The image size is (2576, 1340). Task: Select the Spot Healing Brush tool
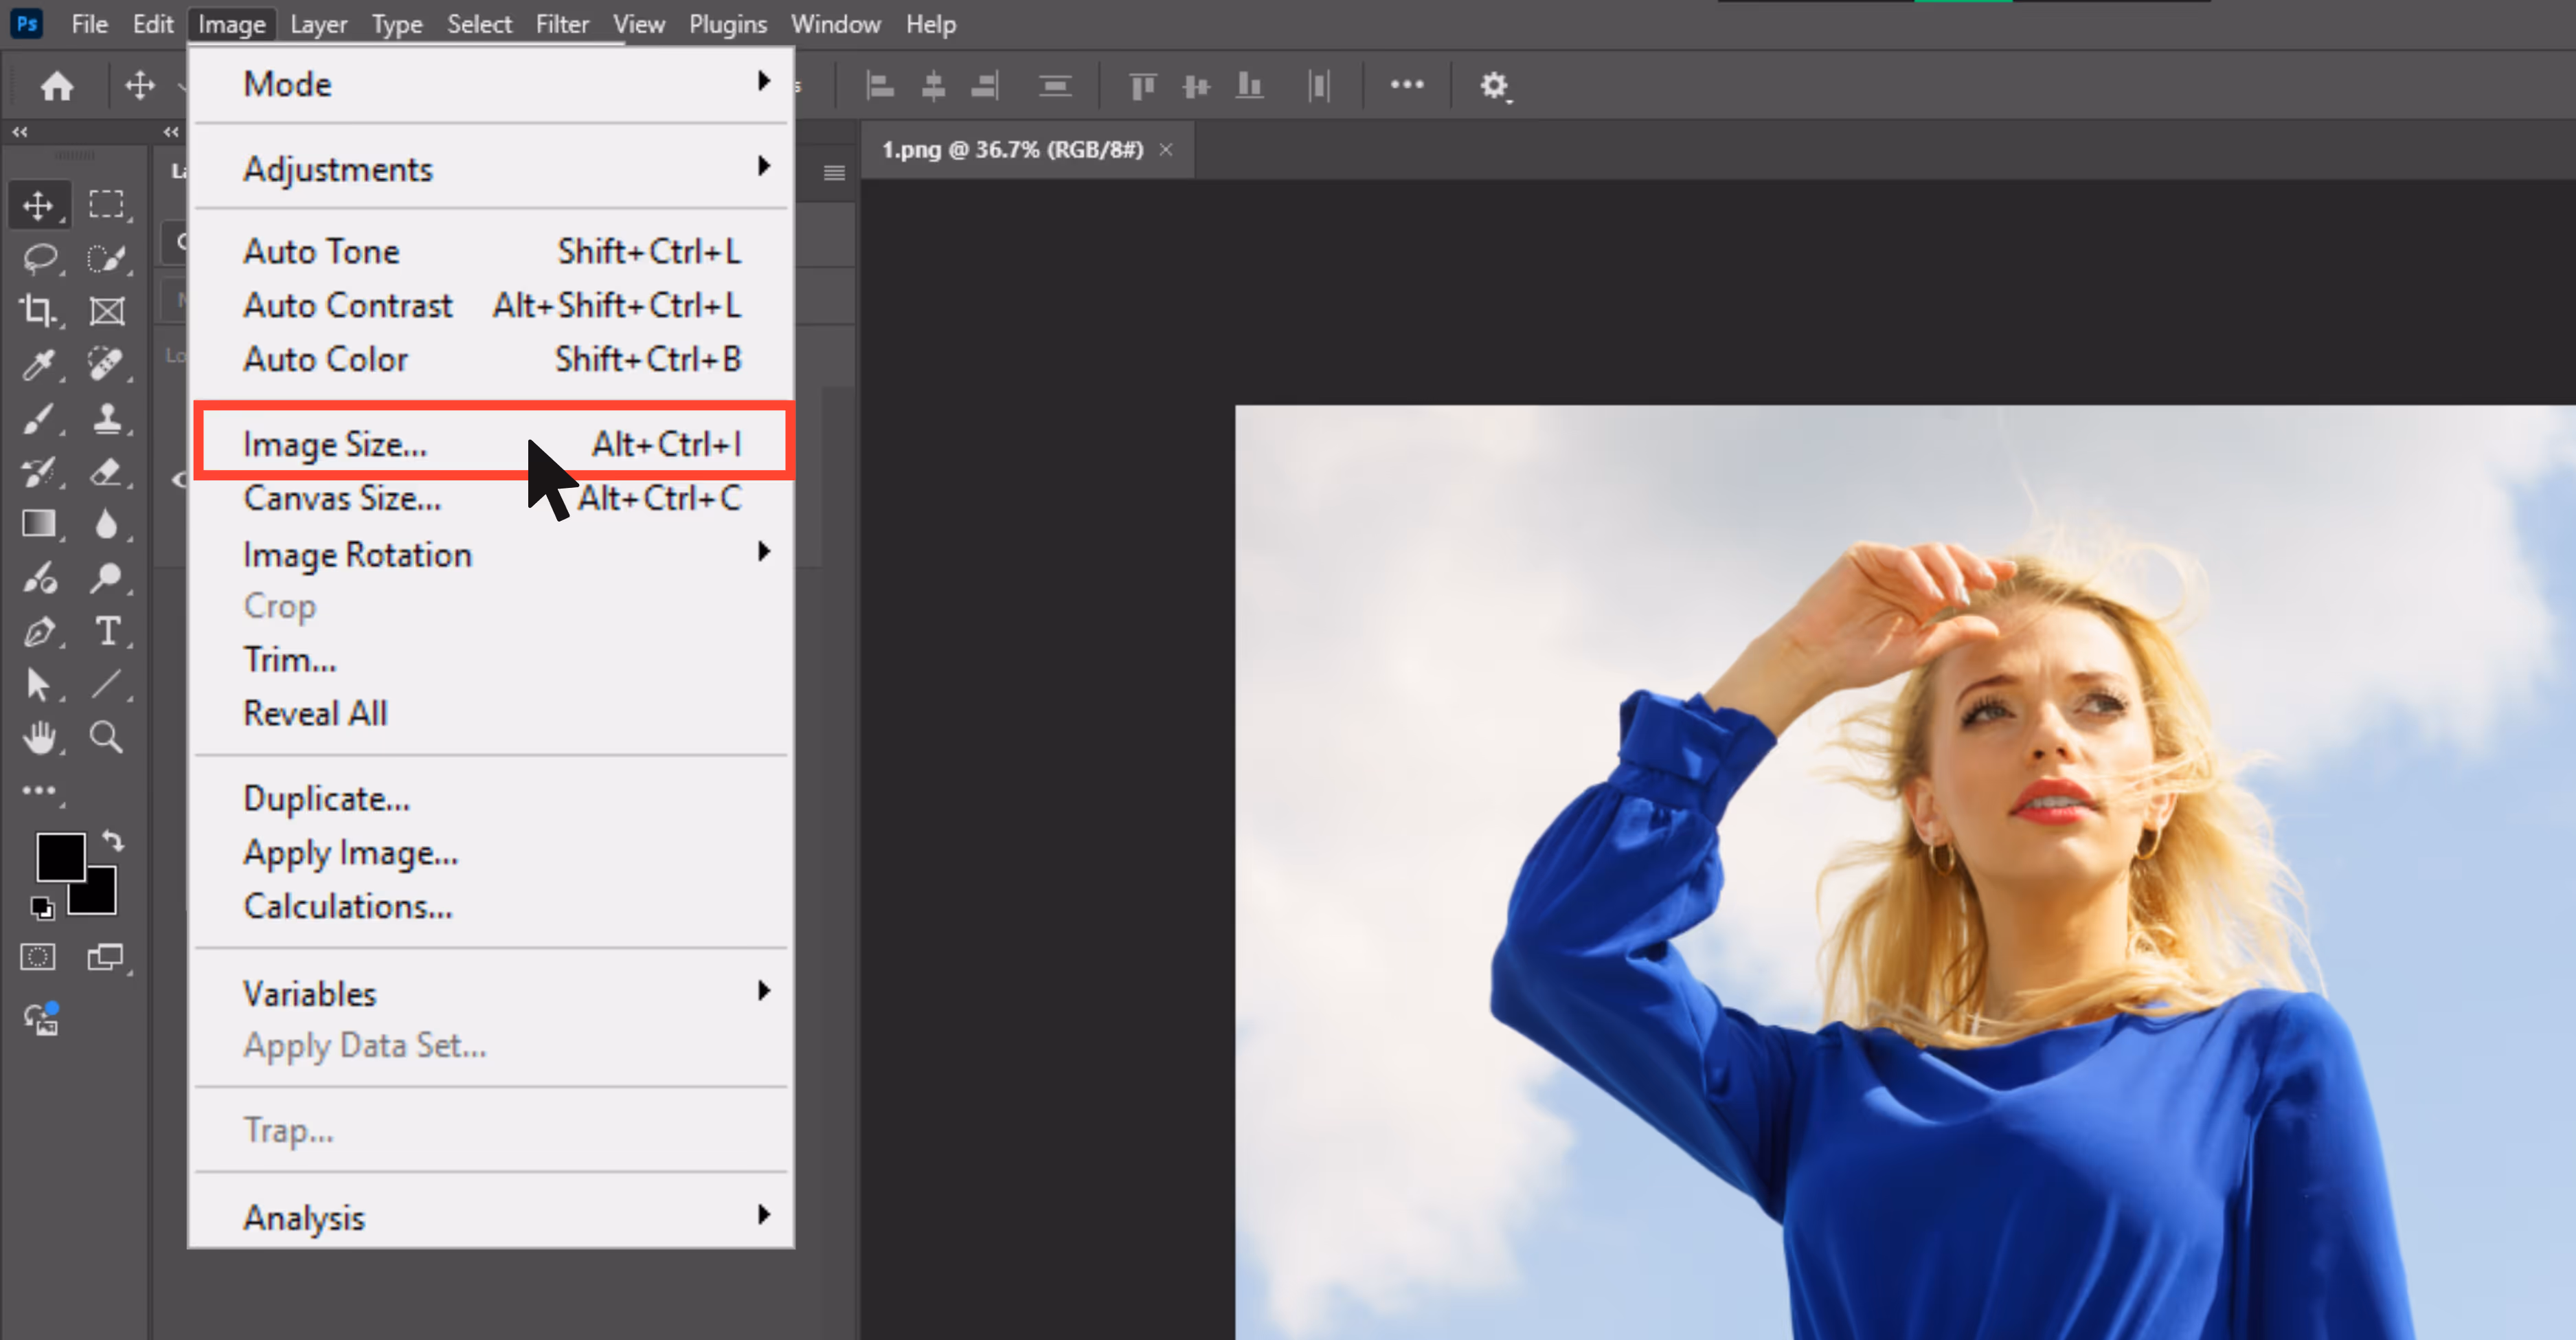[106, 364]
